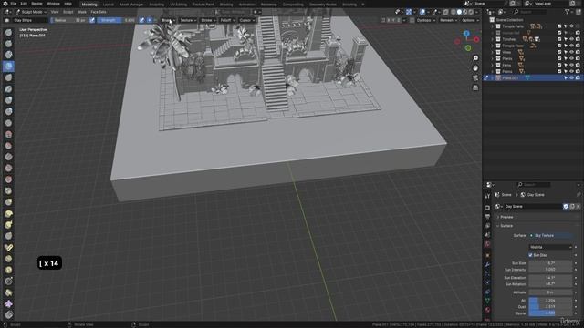Open the World properties tab icon
This screenshot has width=584, height=328.
(x=487, y=244)
